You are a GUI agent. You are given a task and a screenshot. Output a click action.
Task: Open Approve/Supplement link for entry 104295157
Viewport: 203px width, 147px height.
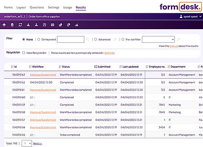pos(43,120)
